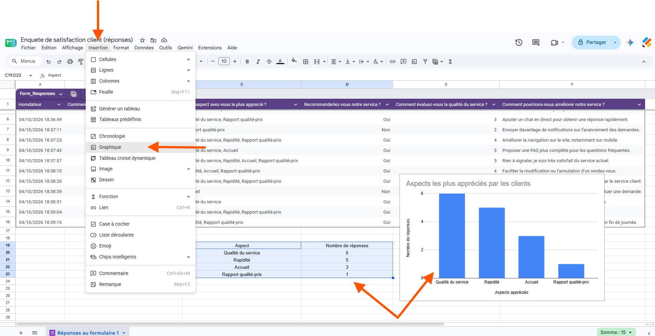Insert Commentaire from menu
The height and width of the screenshot is (336, 655).
pos(141,273)
